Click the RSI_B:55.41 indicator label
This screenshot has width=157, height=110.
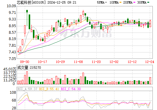click(49, 89)
